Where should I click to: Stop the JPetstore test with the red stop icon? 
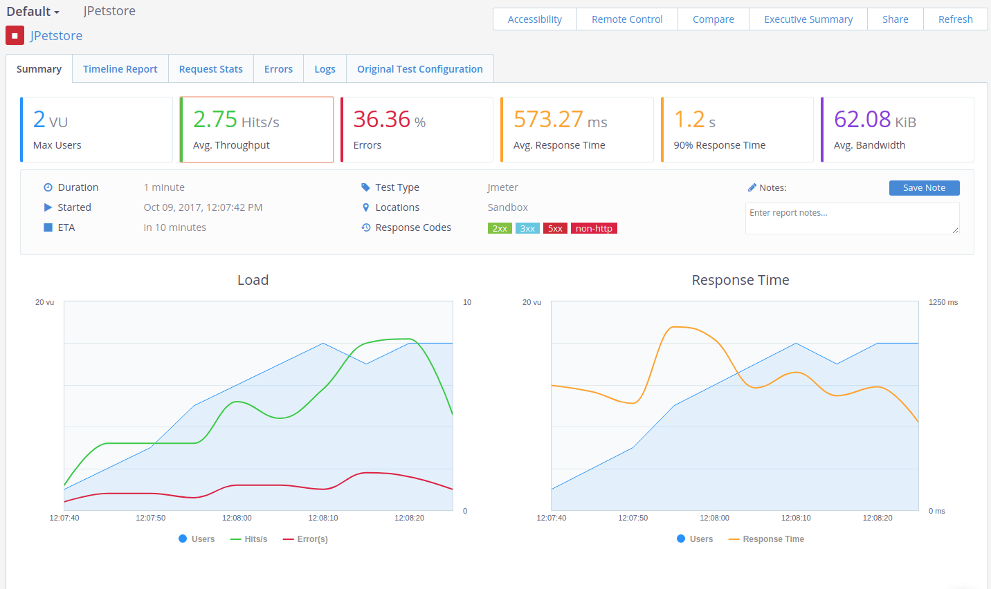tap(15, 36)
